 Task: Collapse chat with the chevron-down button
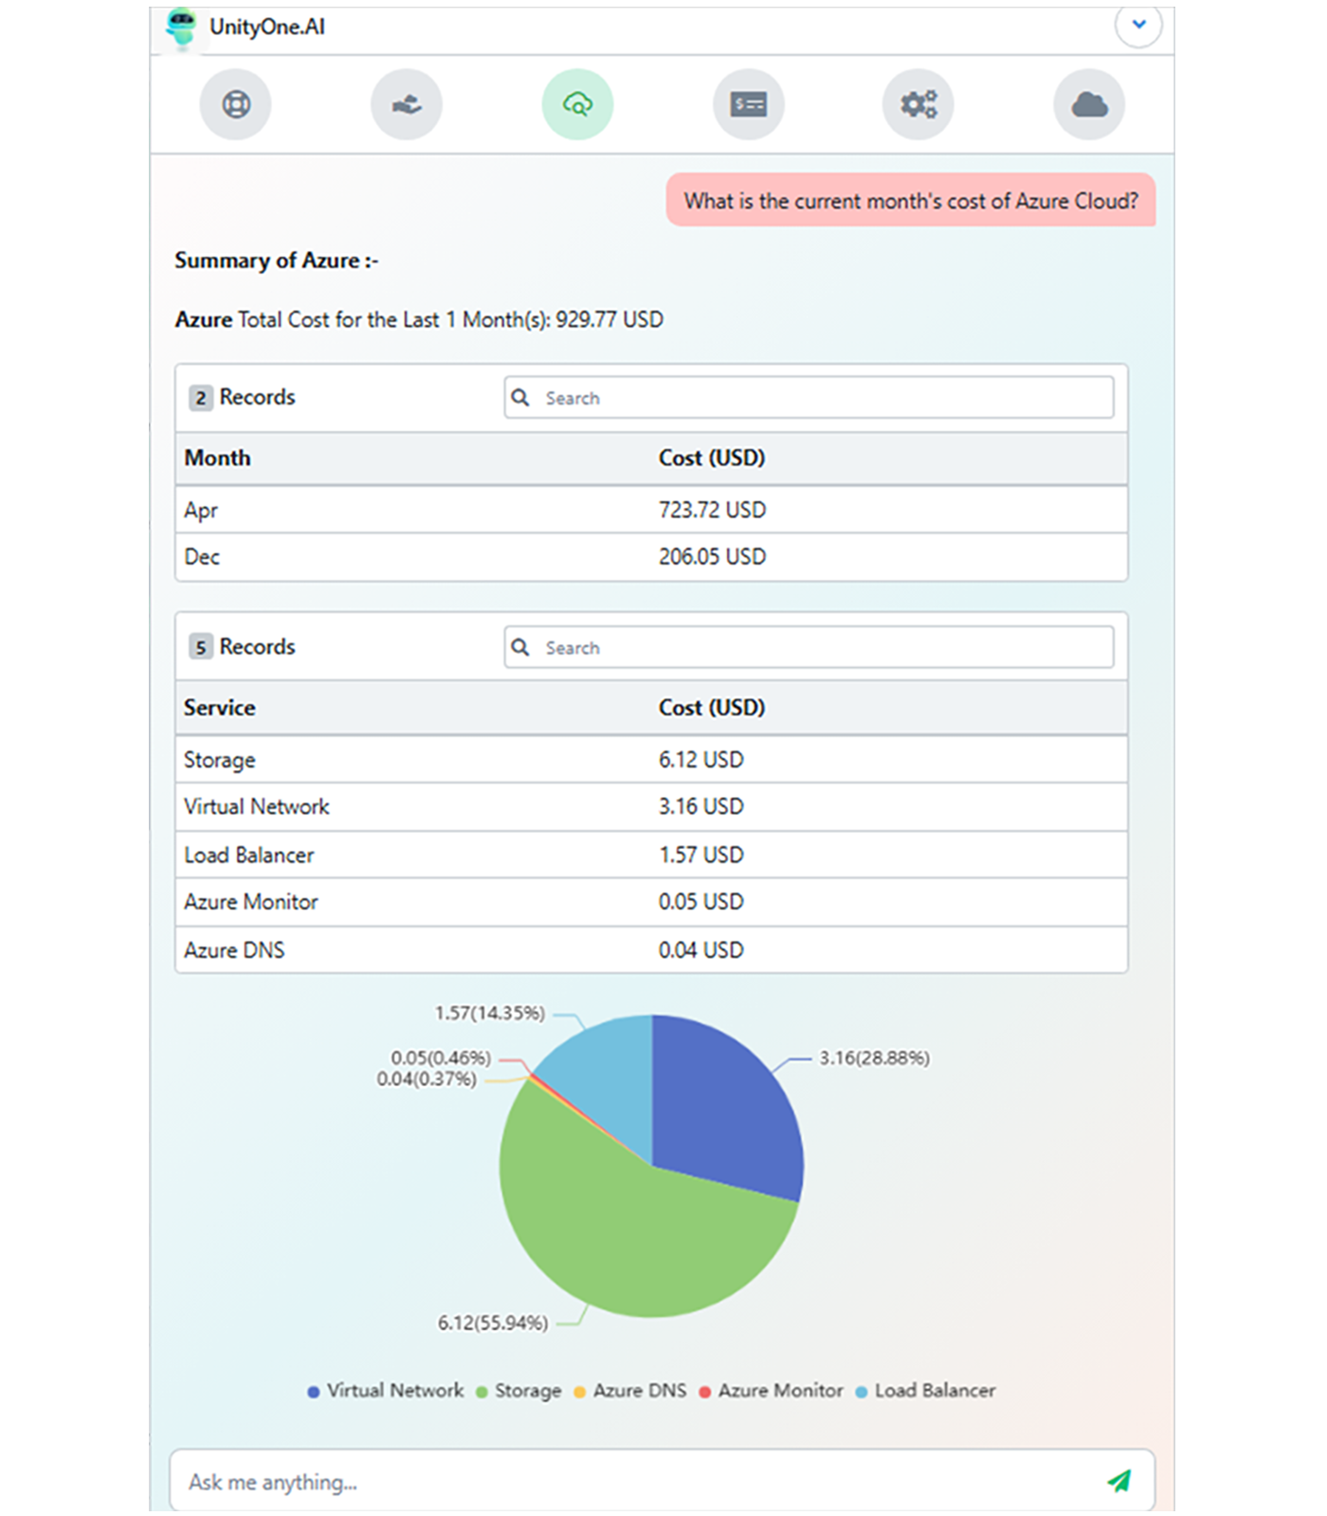point(1138,25)
